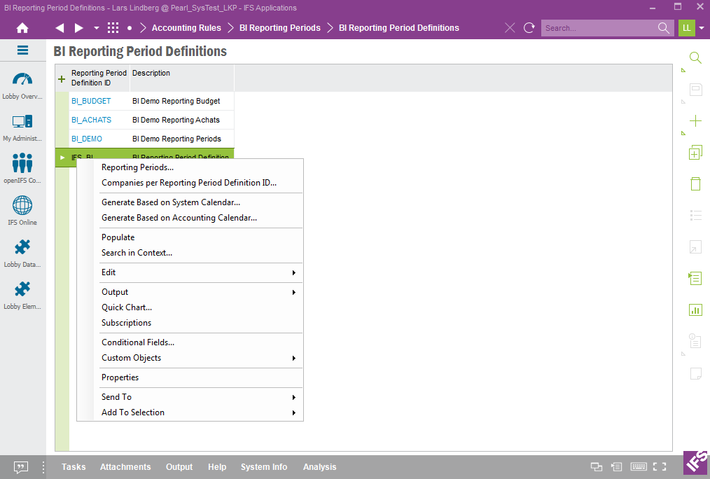The width and height of the screenshot is (710, 479).
Task: Open the BI_ACHATS definition link
Action: click(x=92, y=120)
